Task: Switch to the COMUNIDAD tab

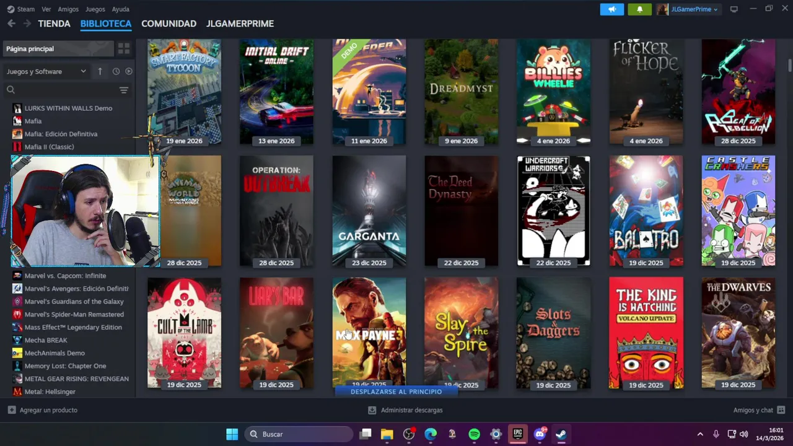Action: click(x=169, y=24)
